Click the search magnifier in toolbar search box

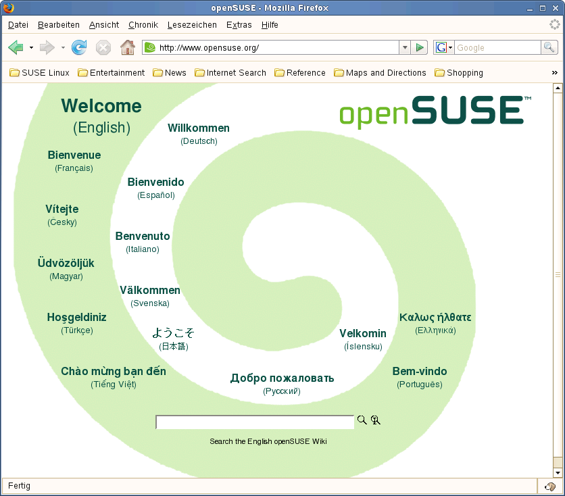(x=549, y=47)
